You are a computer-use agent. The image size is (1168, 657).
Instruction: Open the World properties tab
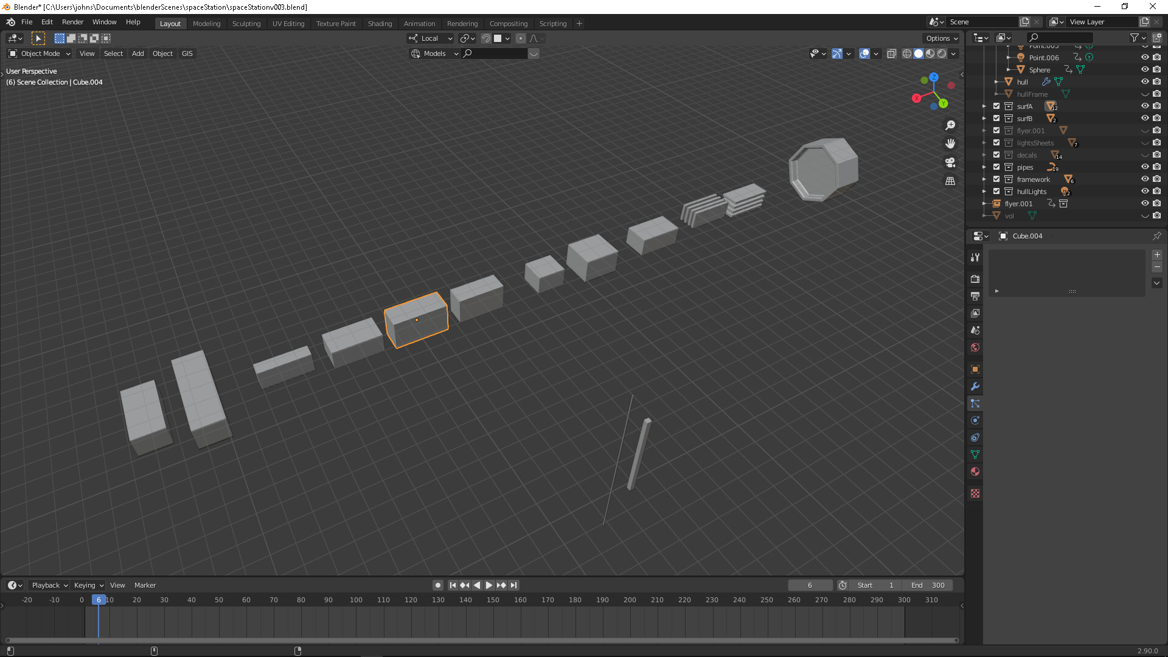(975, 347)
